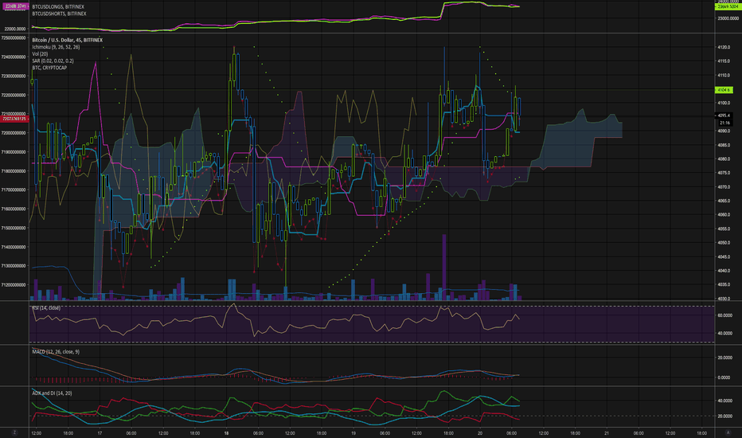The image size is (742, 438).
Task: Click the BTCUSDSHORTS, BITFINEX legend label
Action: click(x=59, y=14)
